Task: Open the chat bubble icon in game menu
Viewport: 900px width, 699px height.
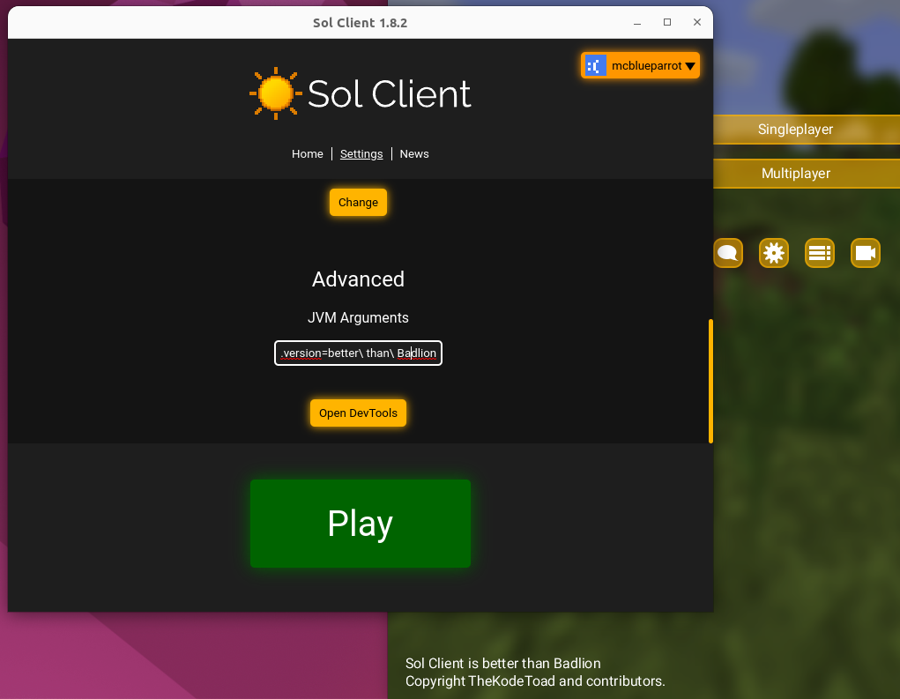Action: pos(728,253)
